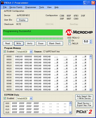Viewport: 96px width, 118px height.
Task: Click the Blank Check button
Action: coord(55,43)
